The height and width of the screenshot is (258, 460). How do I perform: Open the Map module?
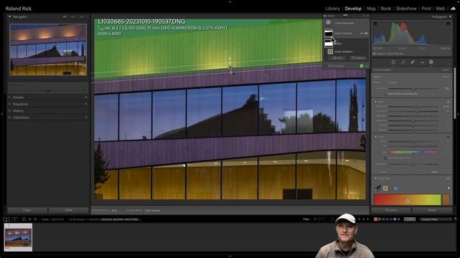[x=371, y=9]
